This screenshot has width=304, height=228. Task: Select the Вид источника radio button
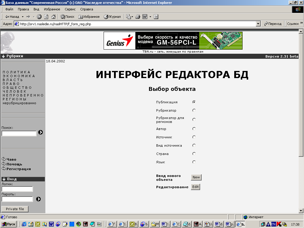click(194, 145)
